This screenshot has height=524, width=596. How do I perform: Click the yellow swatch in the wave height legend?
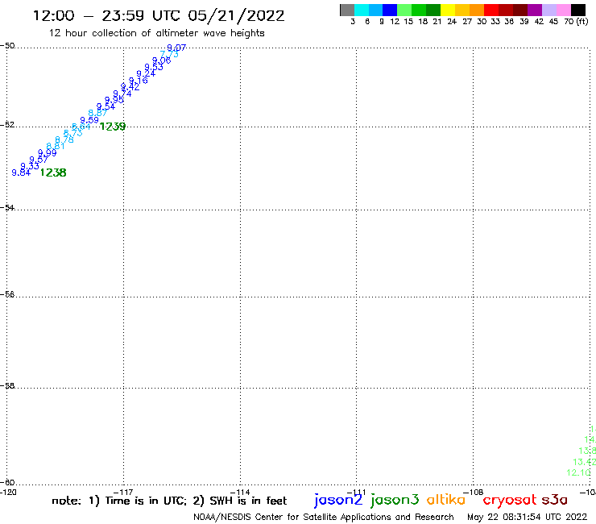pyautogui.click(x=448, y=10)
